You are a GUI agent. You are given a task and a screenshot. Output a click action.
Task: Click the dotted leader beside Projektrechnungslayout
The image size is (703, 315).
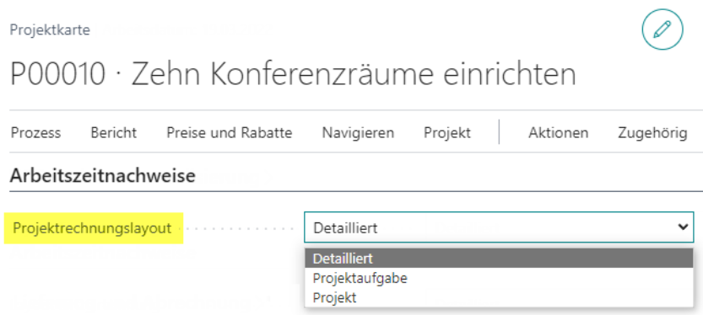tap(240, 228)
